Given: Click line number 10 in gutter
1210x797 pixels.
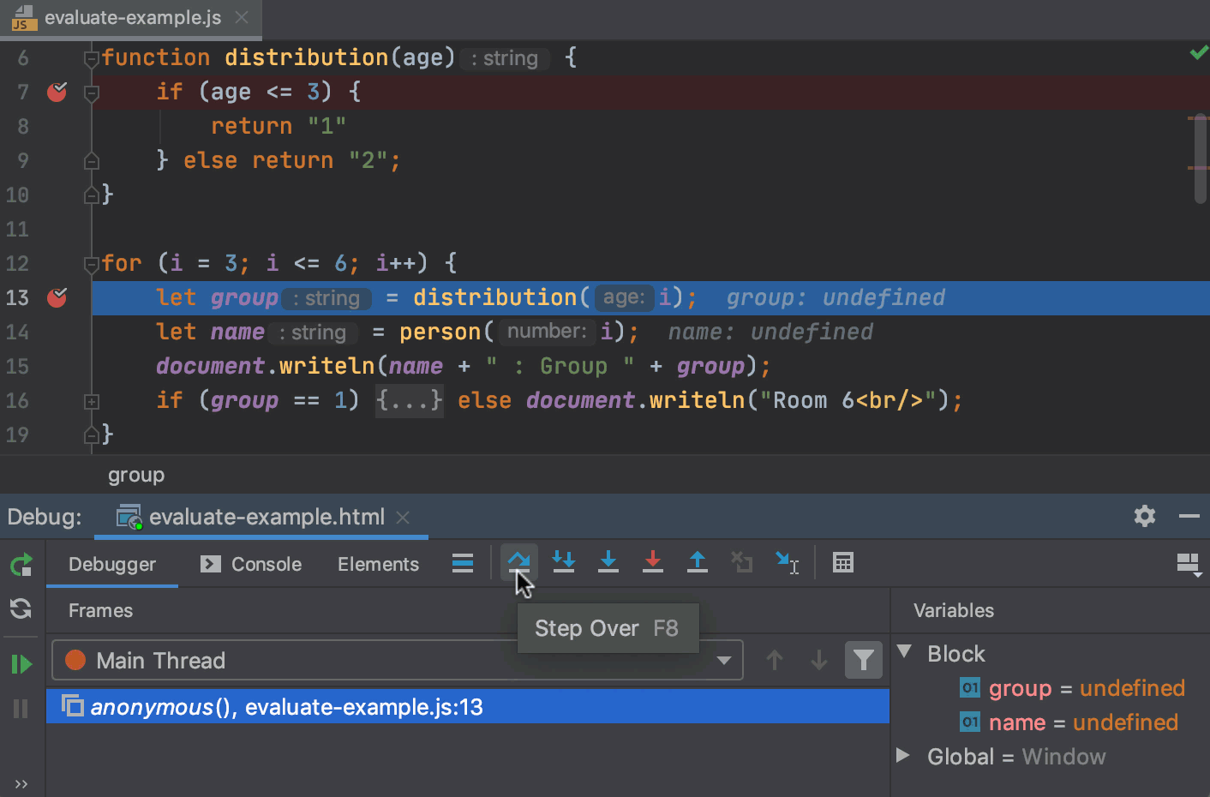Looking at the screenshot, I should (x=17, y=195).
